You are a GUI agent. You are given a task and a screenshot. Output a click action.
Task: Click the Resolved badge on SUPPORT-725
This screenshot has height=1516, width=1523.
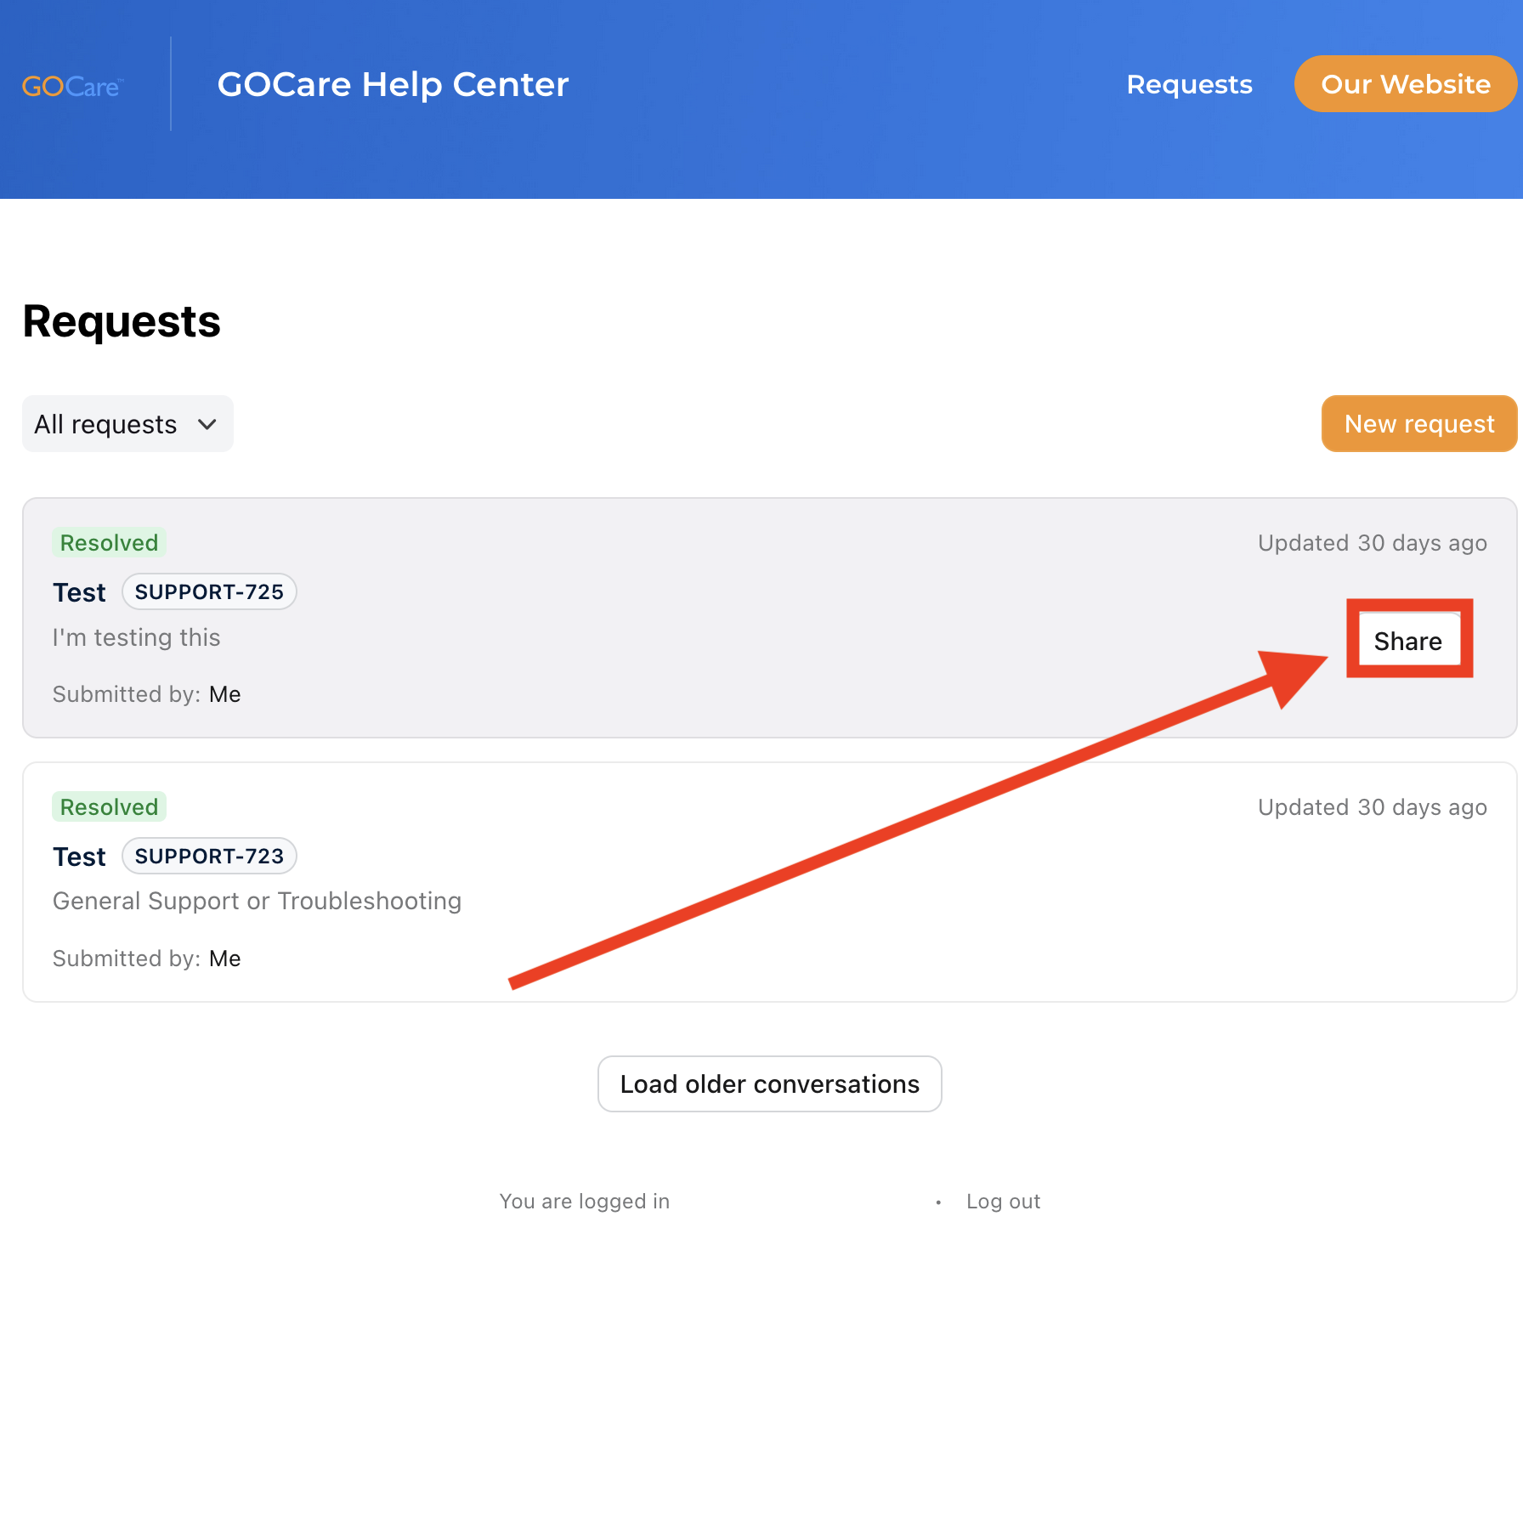(109, 543)
